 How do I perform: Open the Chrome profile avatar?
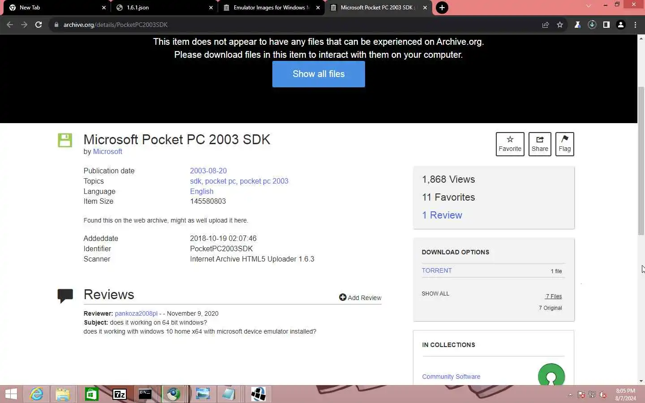(x=621, y=25)
